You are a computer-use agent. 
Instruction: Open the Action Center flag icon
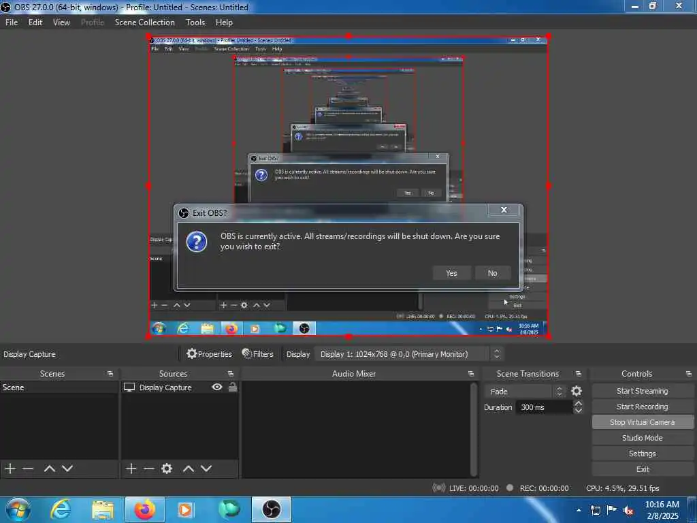click(612, 510)
